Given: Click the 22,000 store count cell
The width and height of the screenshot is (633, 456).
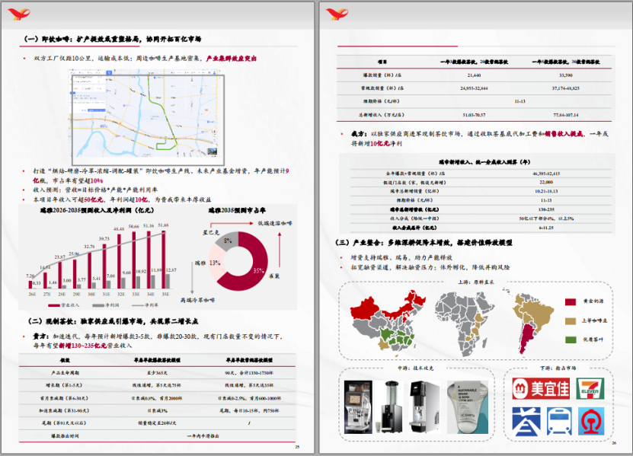Looking at the screenshot, I should (546, 183).
